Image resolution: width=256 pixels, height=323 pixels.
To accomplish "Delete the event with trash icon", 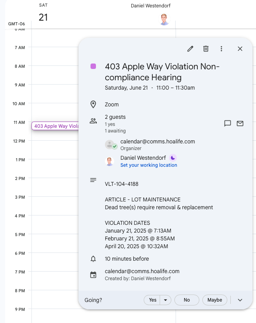I will 206,49.
